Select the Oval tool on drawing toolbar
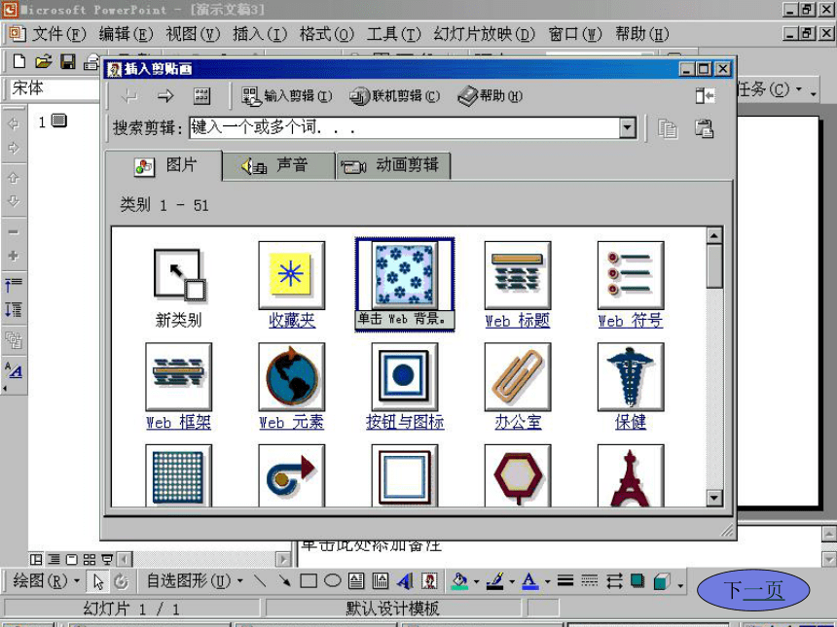 [333, 580]
